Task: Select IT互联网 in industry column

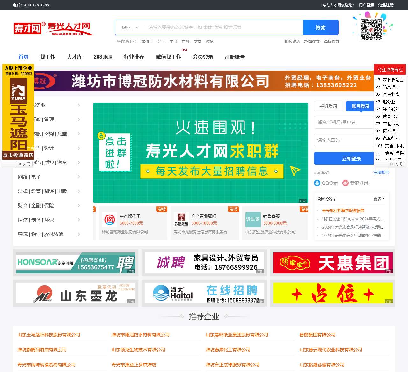Action: coord(388,124)
